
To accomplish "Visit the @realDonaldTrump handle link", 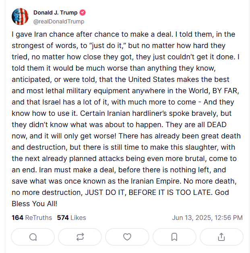I will 59,21.
